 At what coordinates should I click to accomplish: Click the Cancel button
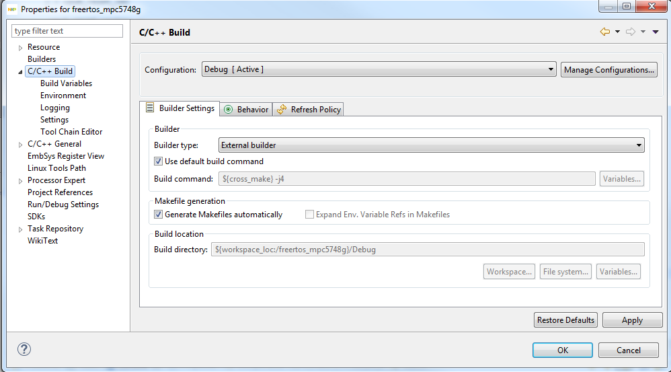(x=628, y=350)
